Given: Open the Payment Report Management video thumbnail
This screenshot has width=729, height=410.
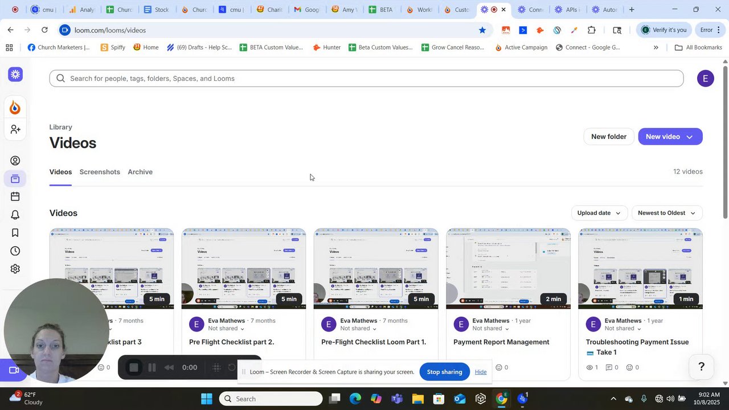Looking at the screenshot, I should tap(508, 269).
